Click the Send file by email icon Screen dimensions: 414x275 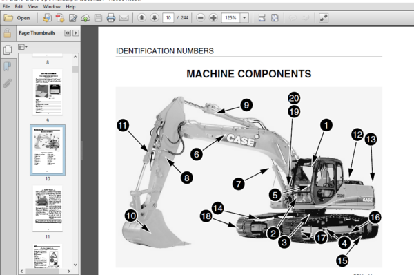[x=124, y=18]
